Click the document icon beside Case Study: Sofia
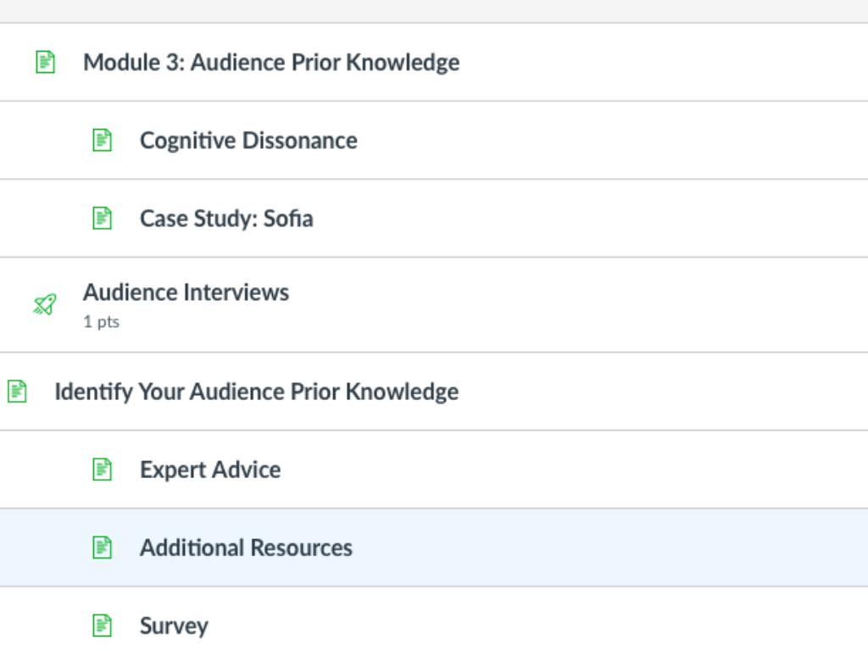 [x=102, y=219]
